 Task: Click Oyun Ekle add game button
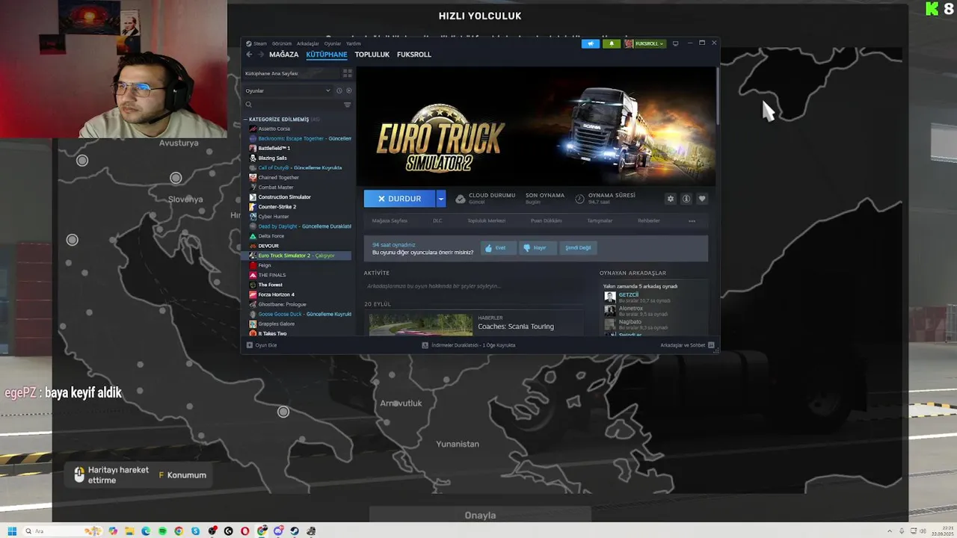pos(262,345)
